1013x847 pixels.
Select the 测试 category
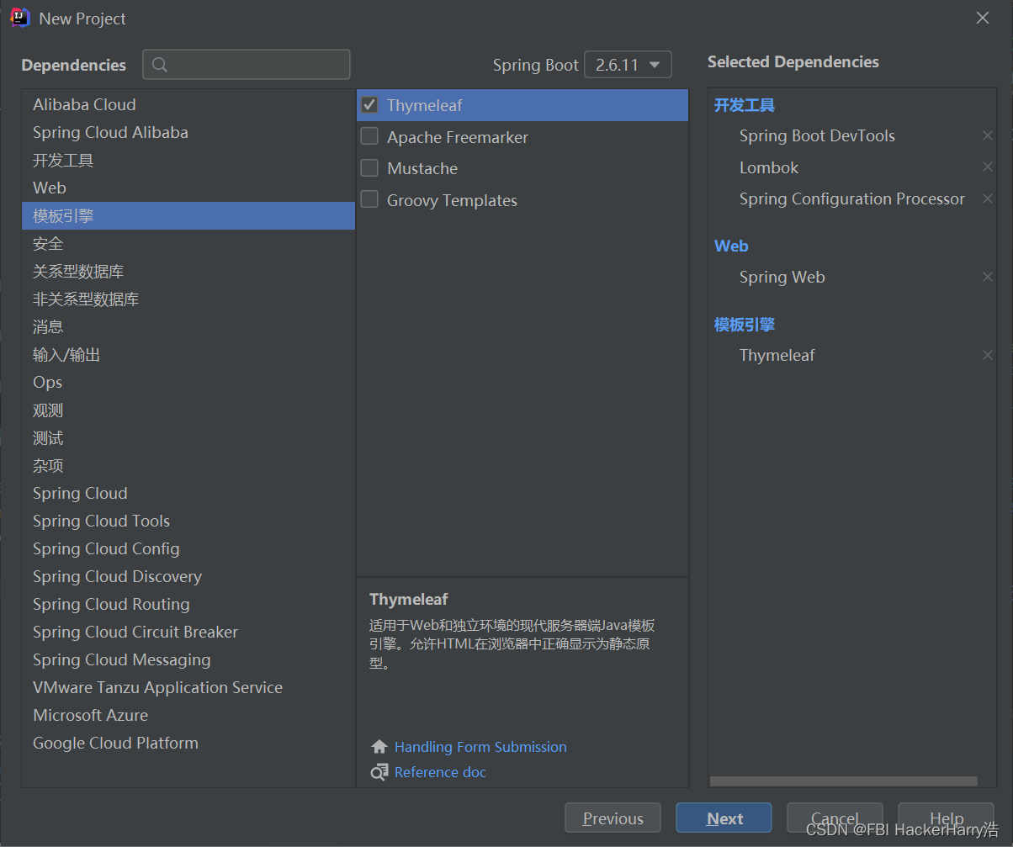tap(188, 437)
